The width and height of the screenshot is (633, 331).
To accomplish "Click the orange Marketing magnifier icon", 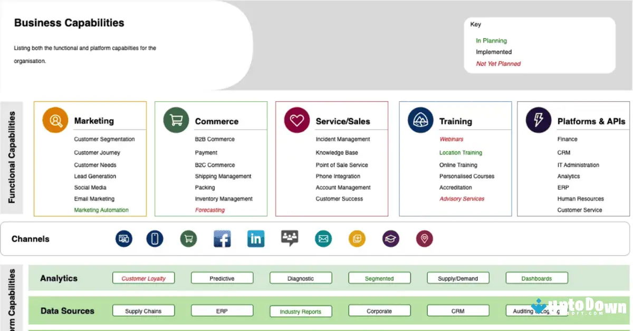I will [x=56, y=121].
